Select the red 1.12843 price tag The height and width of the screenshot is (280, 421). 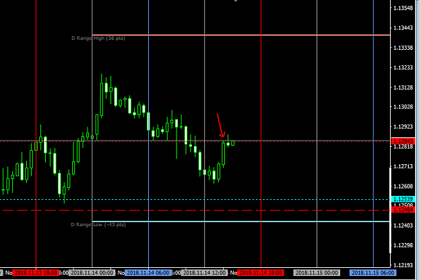pos(403,141)
